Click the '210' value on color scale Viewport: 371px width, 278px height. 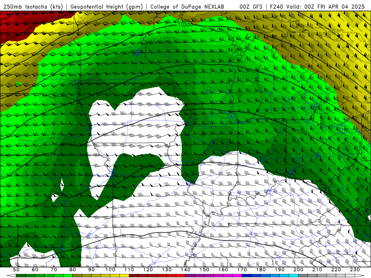point(317,270)
